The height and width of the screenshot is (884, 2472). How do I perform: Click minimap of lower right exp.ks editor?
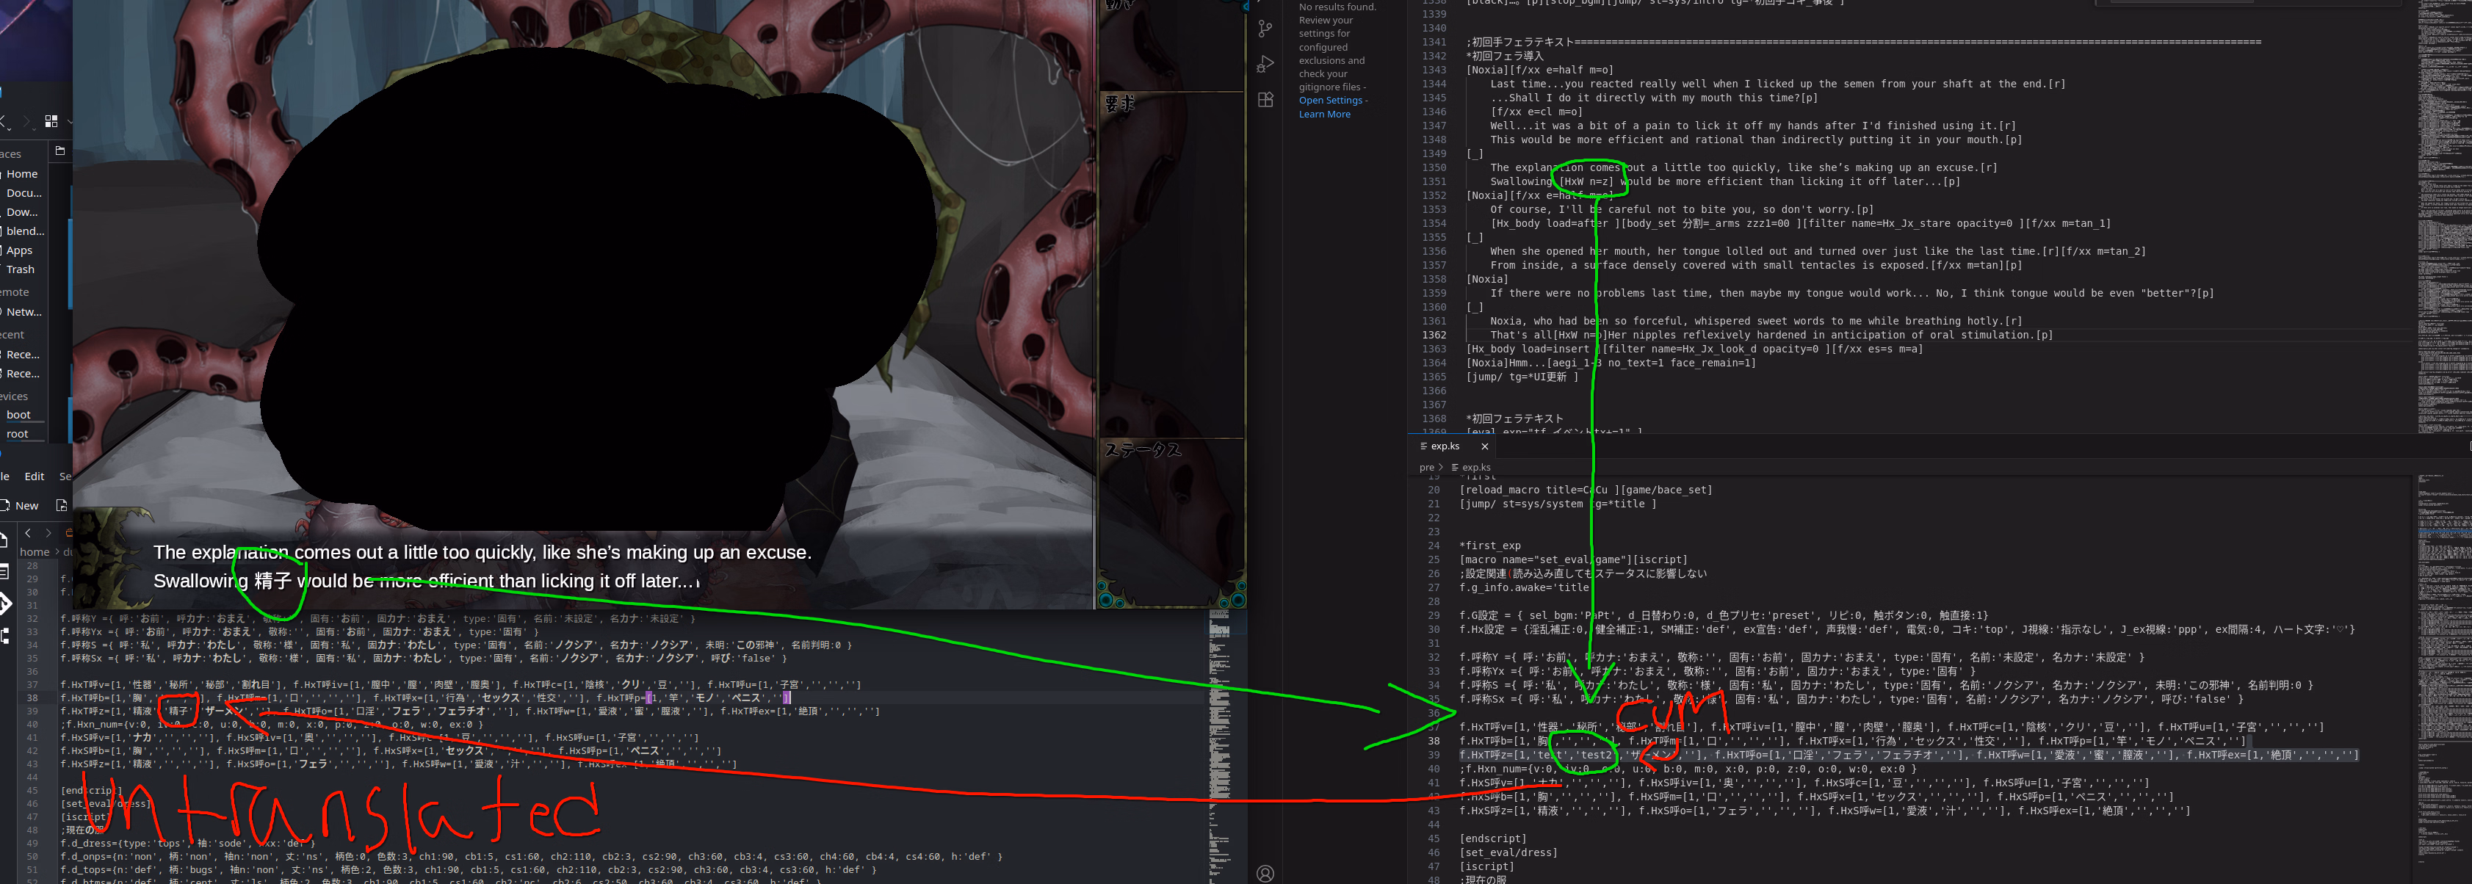(2443, 678)
